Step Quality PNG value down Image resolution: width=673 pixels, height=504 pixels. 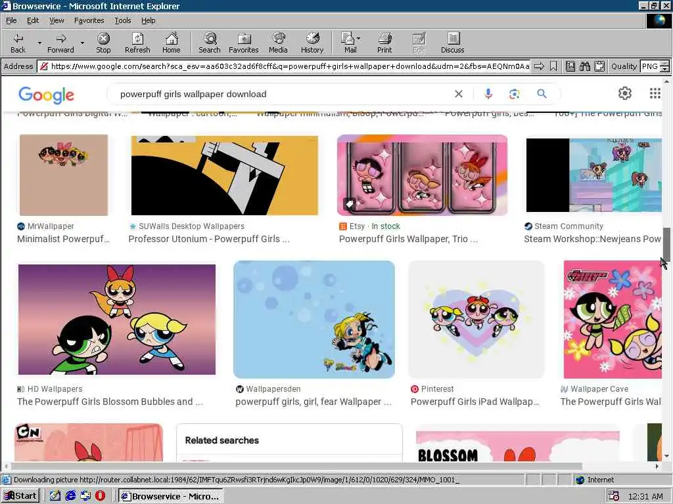(665, 69)
